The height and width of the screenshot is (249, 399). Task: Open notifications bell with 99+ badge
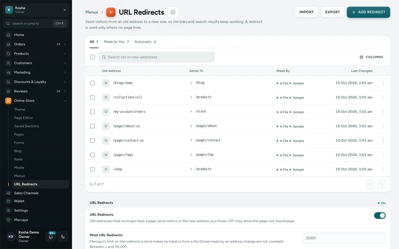pos(50,237)
